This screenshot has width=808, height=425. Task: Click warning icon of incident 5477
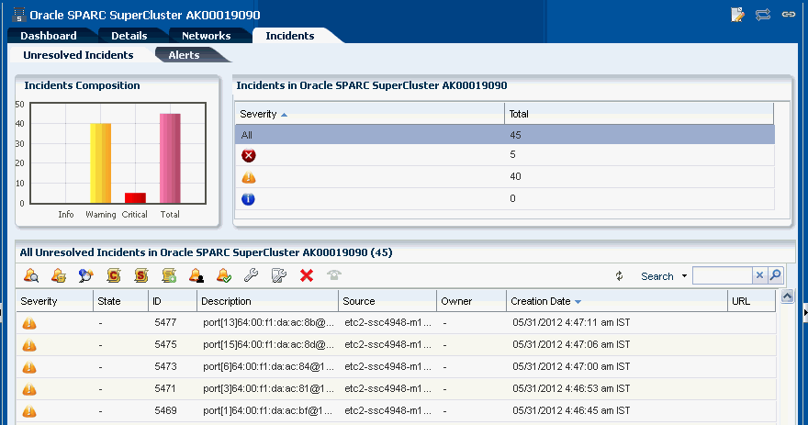[29, 323]
